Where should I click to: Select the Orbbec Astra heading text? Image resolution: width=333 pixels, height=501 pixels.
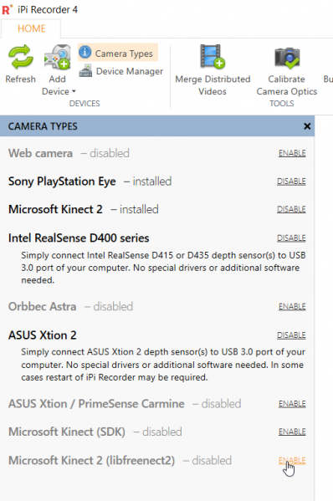click(42, 307)
